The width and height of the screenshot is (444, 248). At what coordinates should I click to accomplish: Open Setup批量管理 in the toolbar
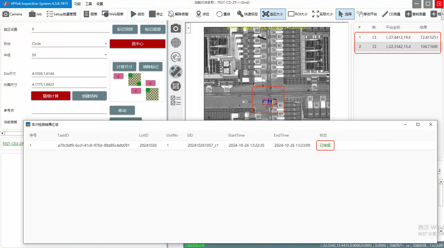(x=62, y=14)
